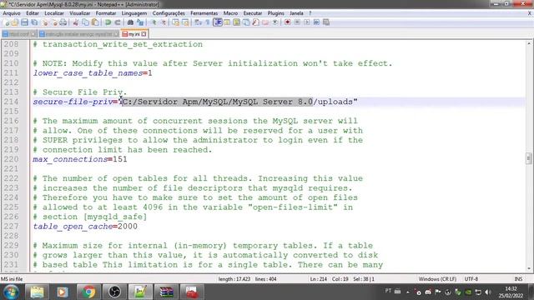Click the vertical scrollbar thumb

coord(528,158)
